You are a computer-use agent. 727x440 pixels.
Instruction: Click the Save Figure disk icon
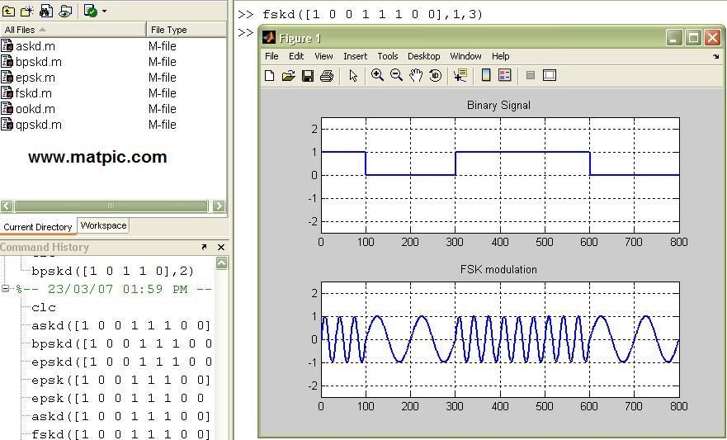[307, 75]
